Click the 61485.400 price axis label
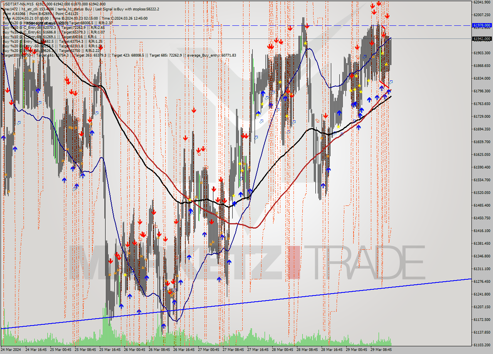The width and height of the screenshot is (493, 354). point(482,205)
